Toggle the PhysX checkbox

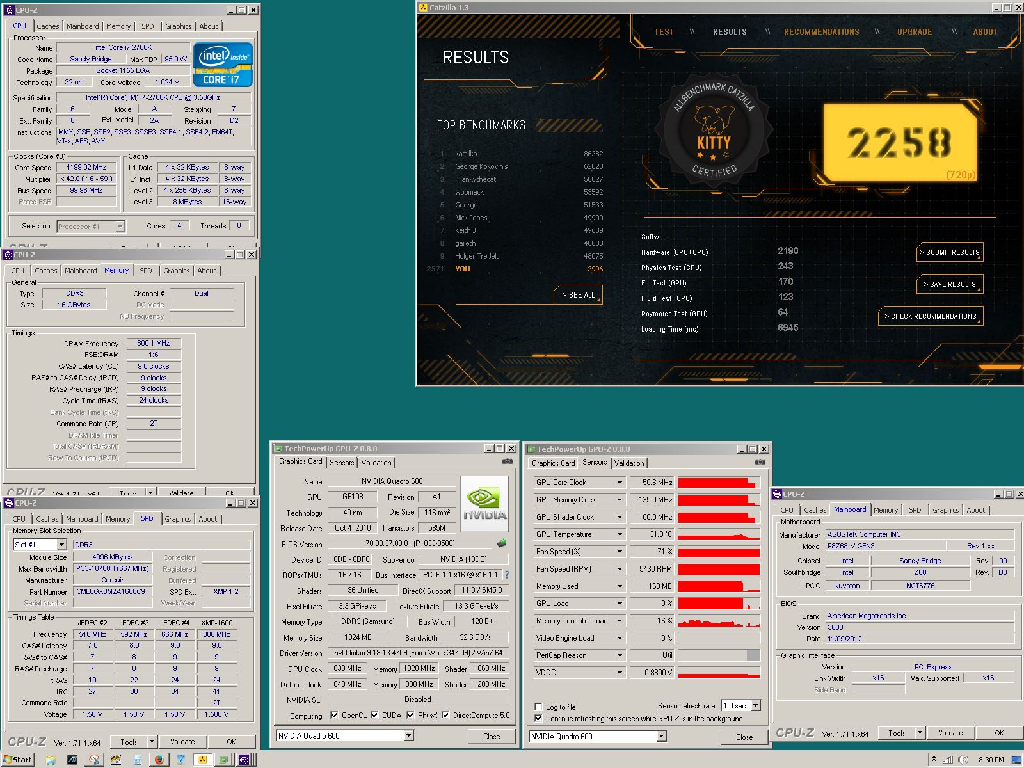410,716
